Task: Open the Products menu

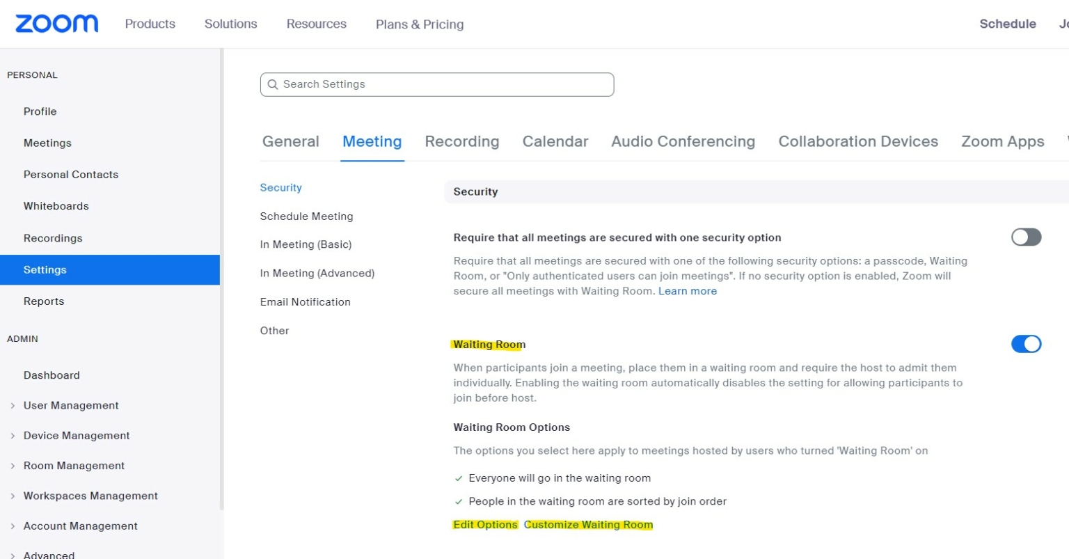Action: tap(150, 24)
